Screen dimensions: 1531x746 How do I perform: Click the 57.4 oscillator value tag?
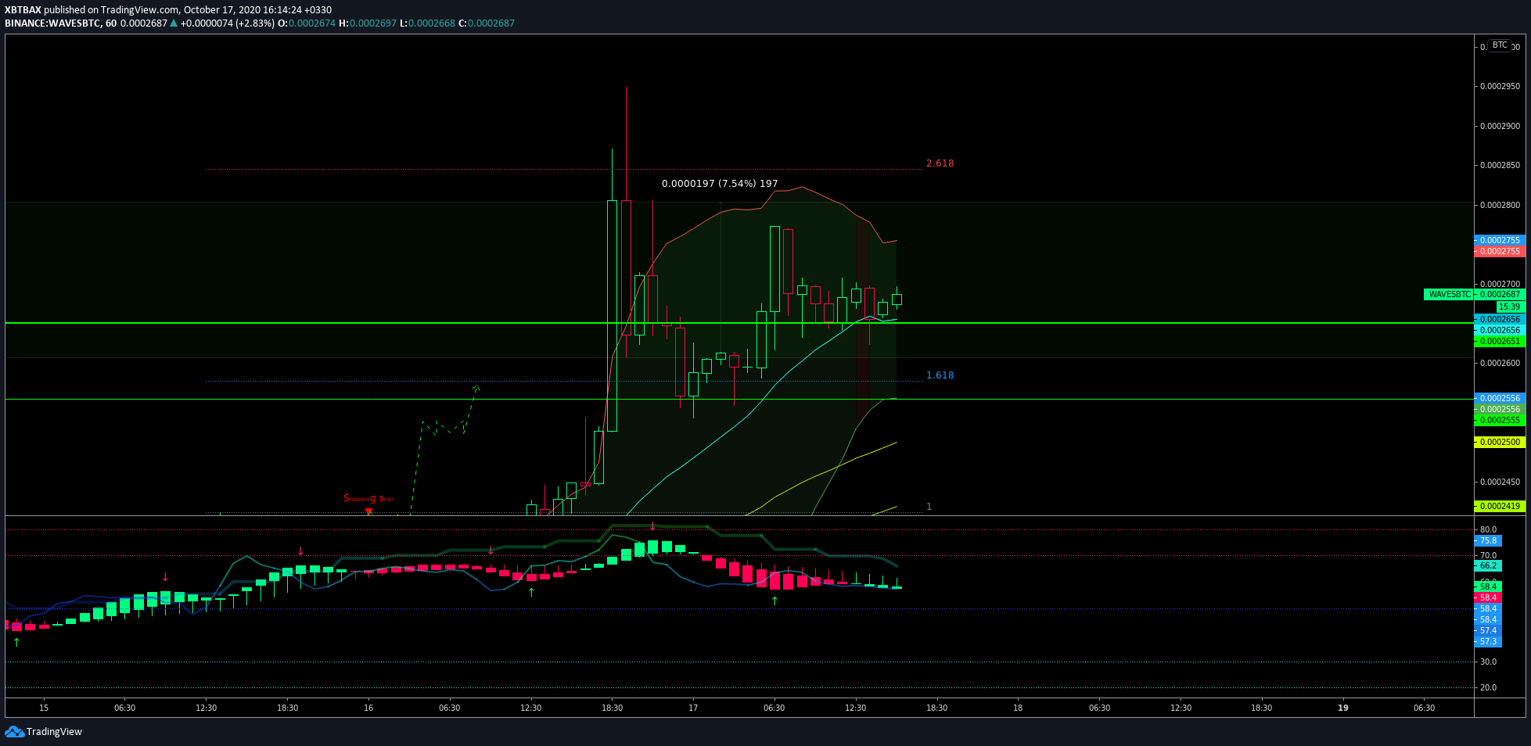tap(1487, 630)
